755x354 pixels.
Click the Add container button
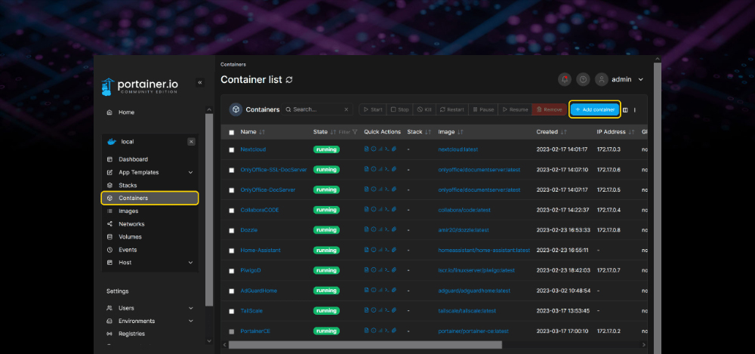coord(595,109)
